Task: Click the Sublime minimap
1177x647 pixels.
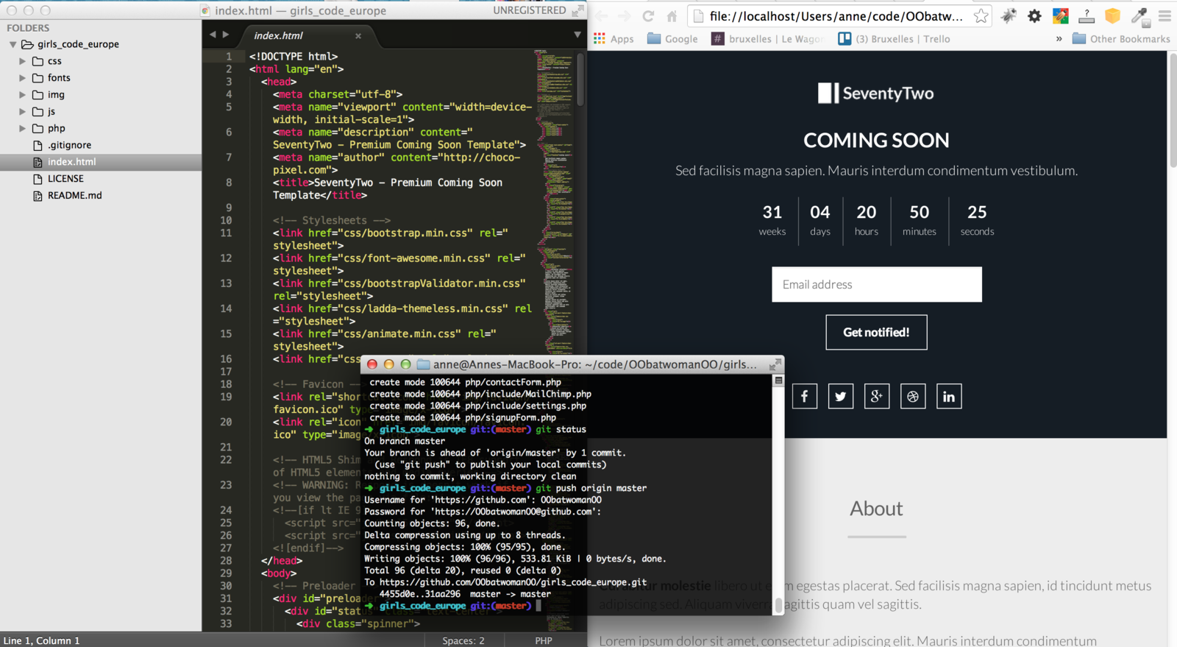Action: click(x=554, y=339)
